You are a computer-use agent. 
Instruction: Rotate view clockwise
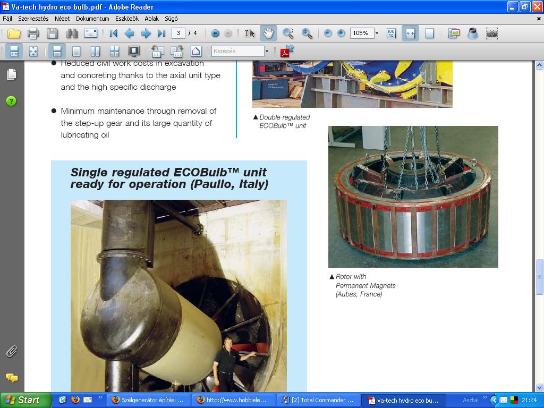176,52
